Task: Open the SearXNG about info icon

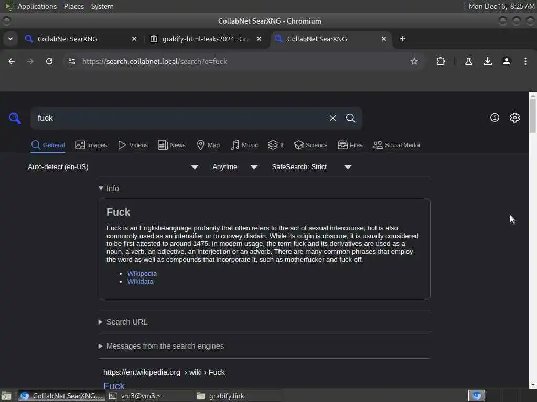Action: click(495, 118)
